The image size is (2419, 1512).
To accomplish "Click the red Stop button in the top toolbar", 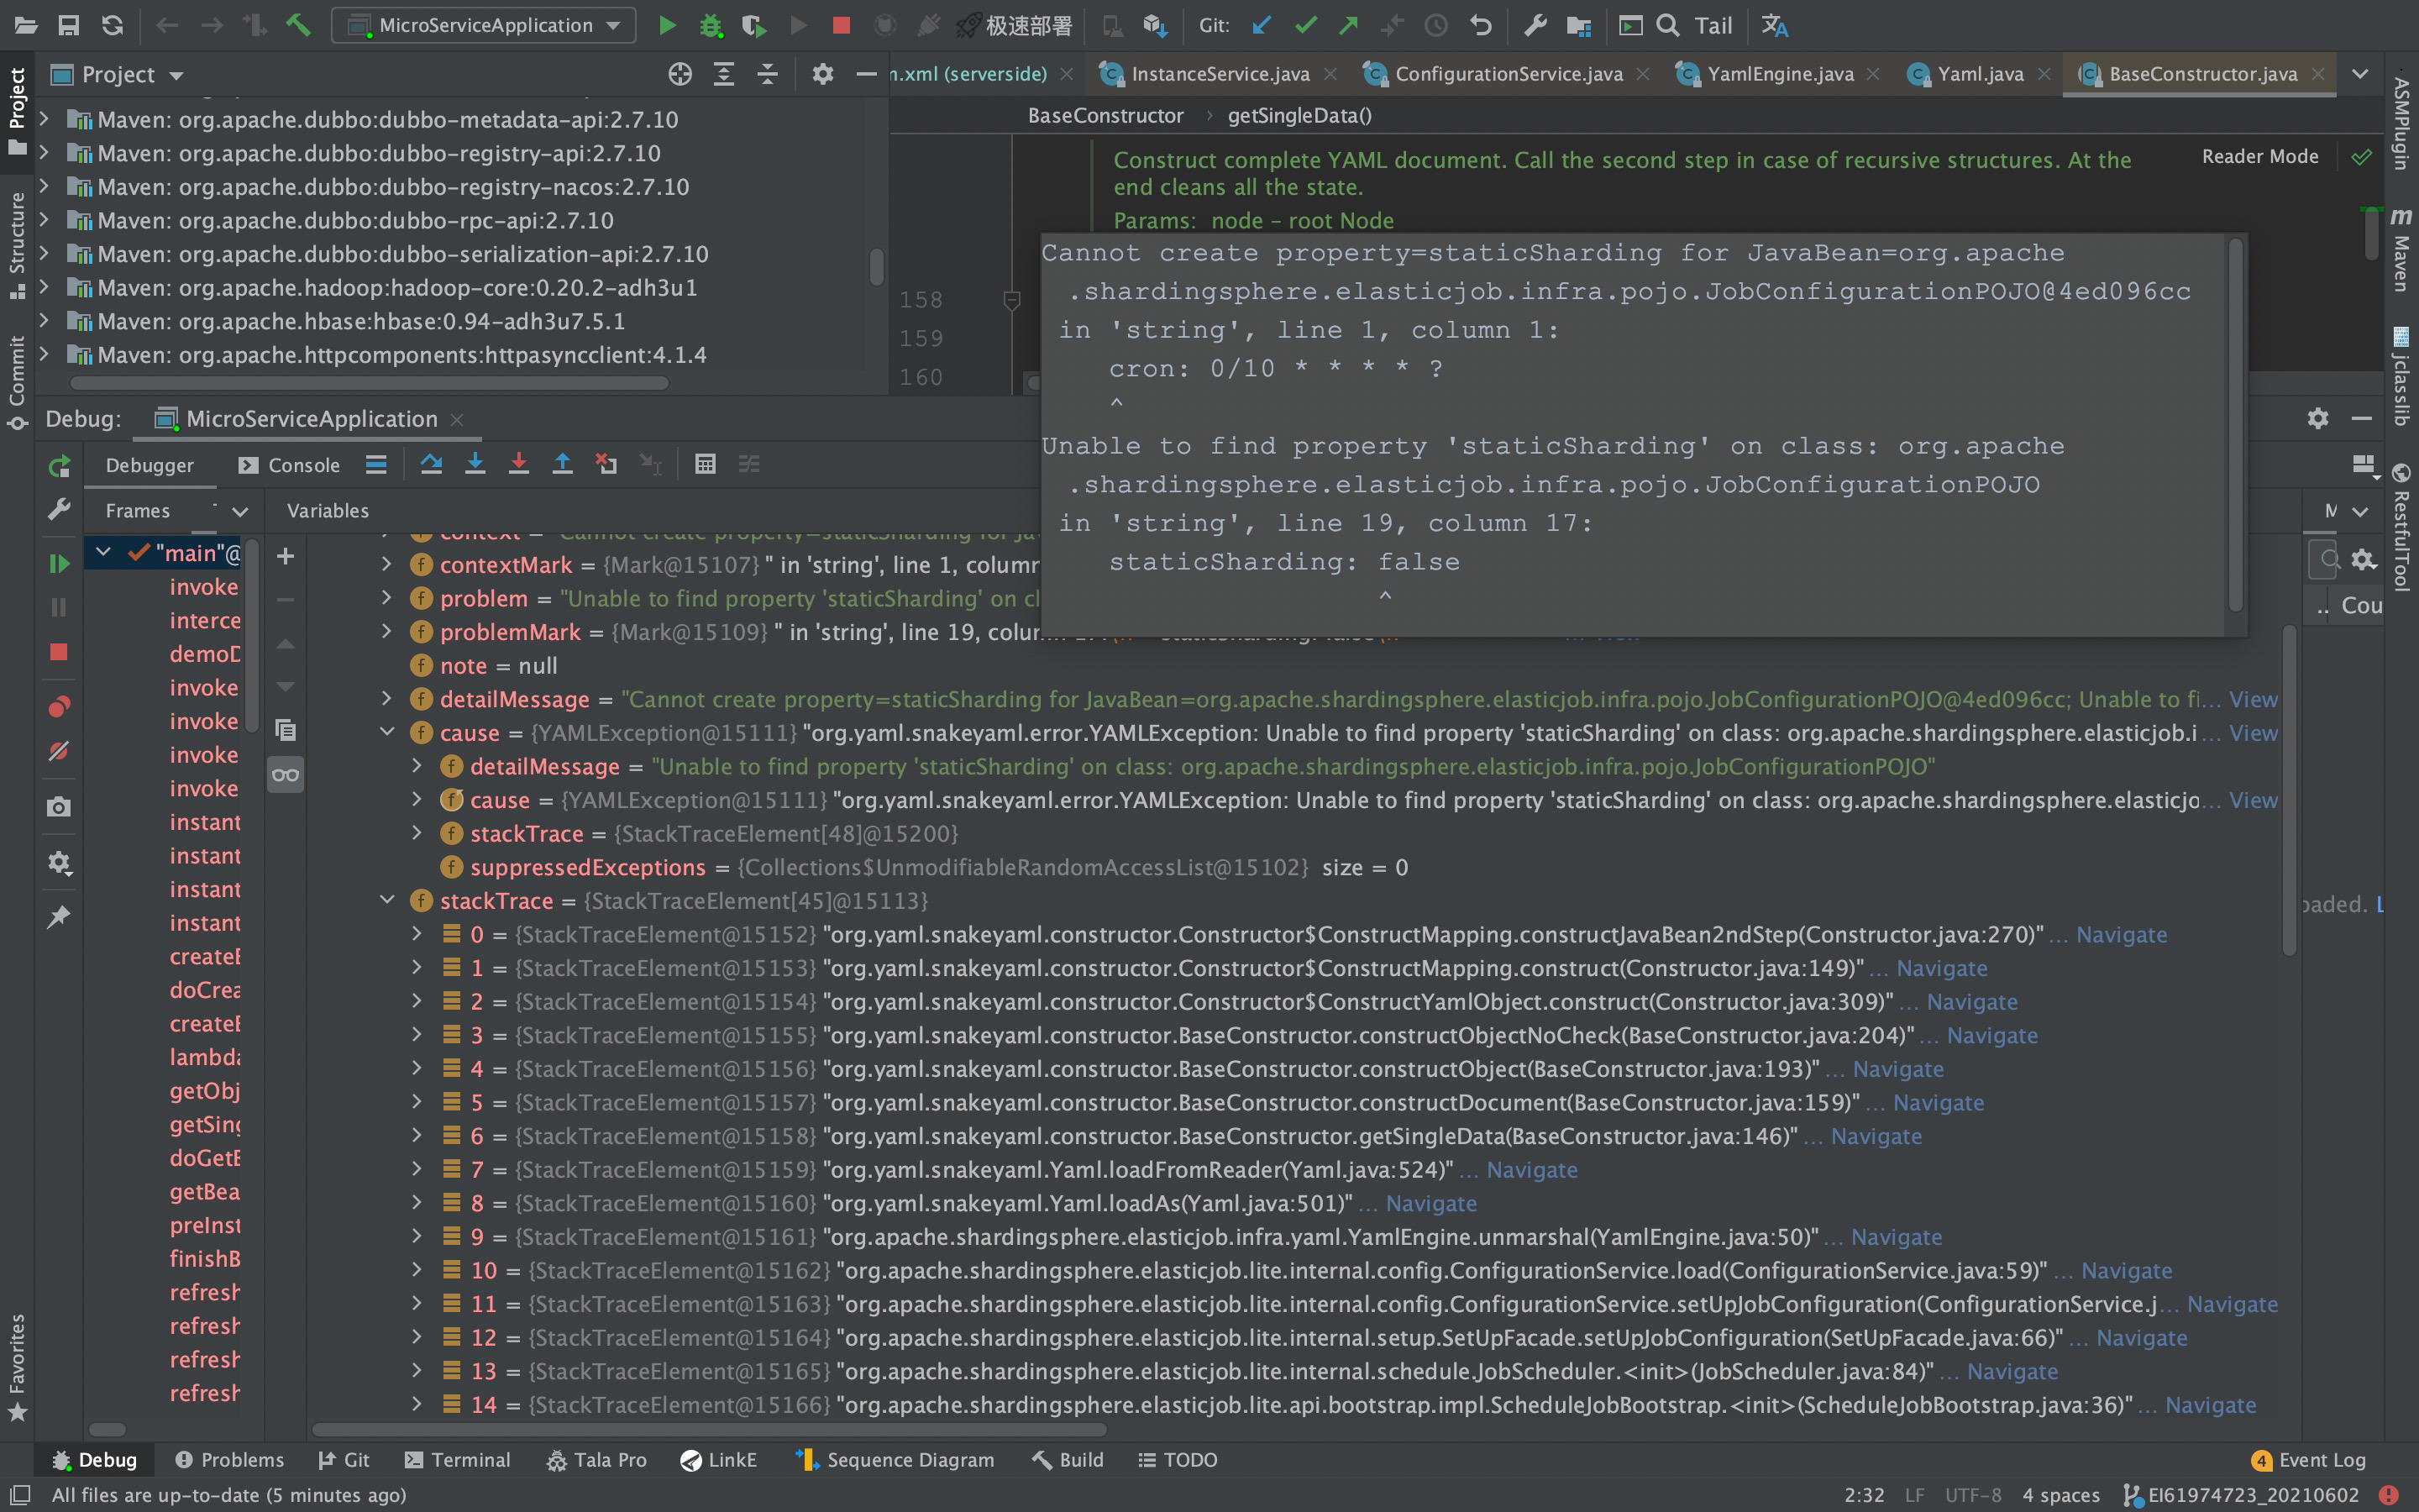I will 842,25.
